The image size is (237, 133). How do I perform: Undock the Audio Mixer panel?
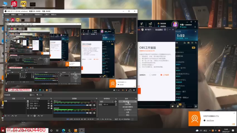click(x=97, y=98)
